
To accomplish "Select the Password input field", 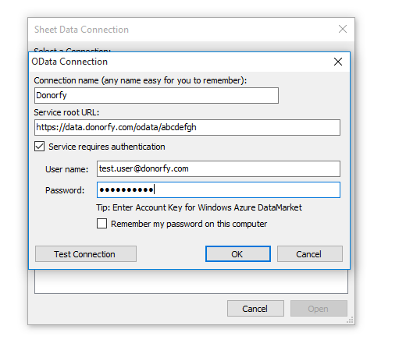I will pos(219,190).
